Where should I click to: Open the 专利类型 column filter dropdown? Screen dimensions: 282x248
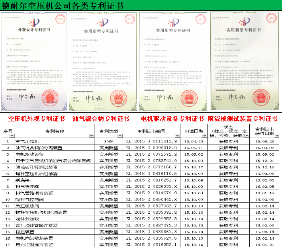coord(119,136)
